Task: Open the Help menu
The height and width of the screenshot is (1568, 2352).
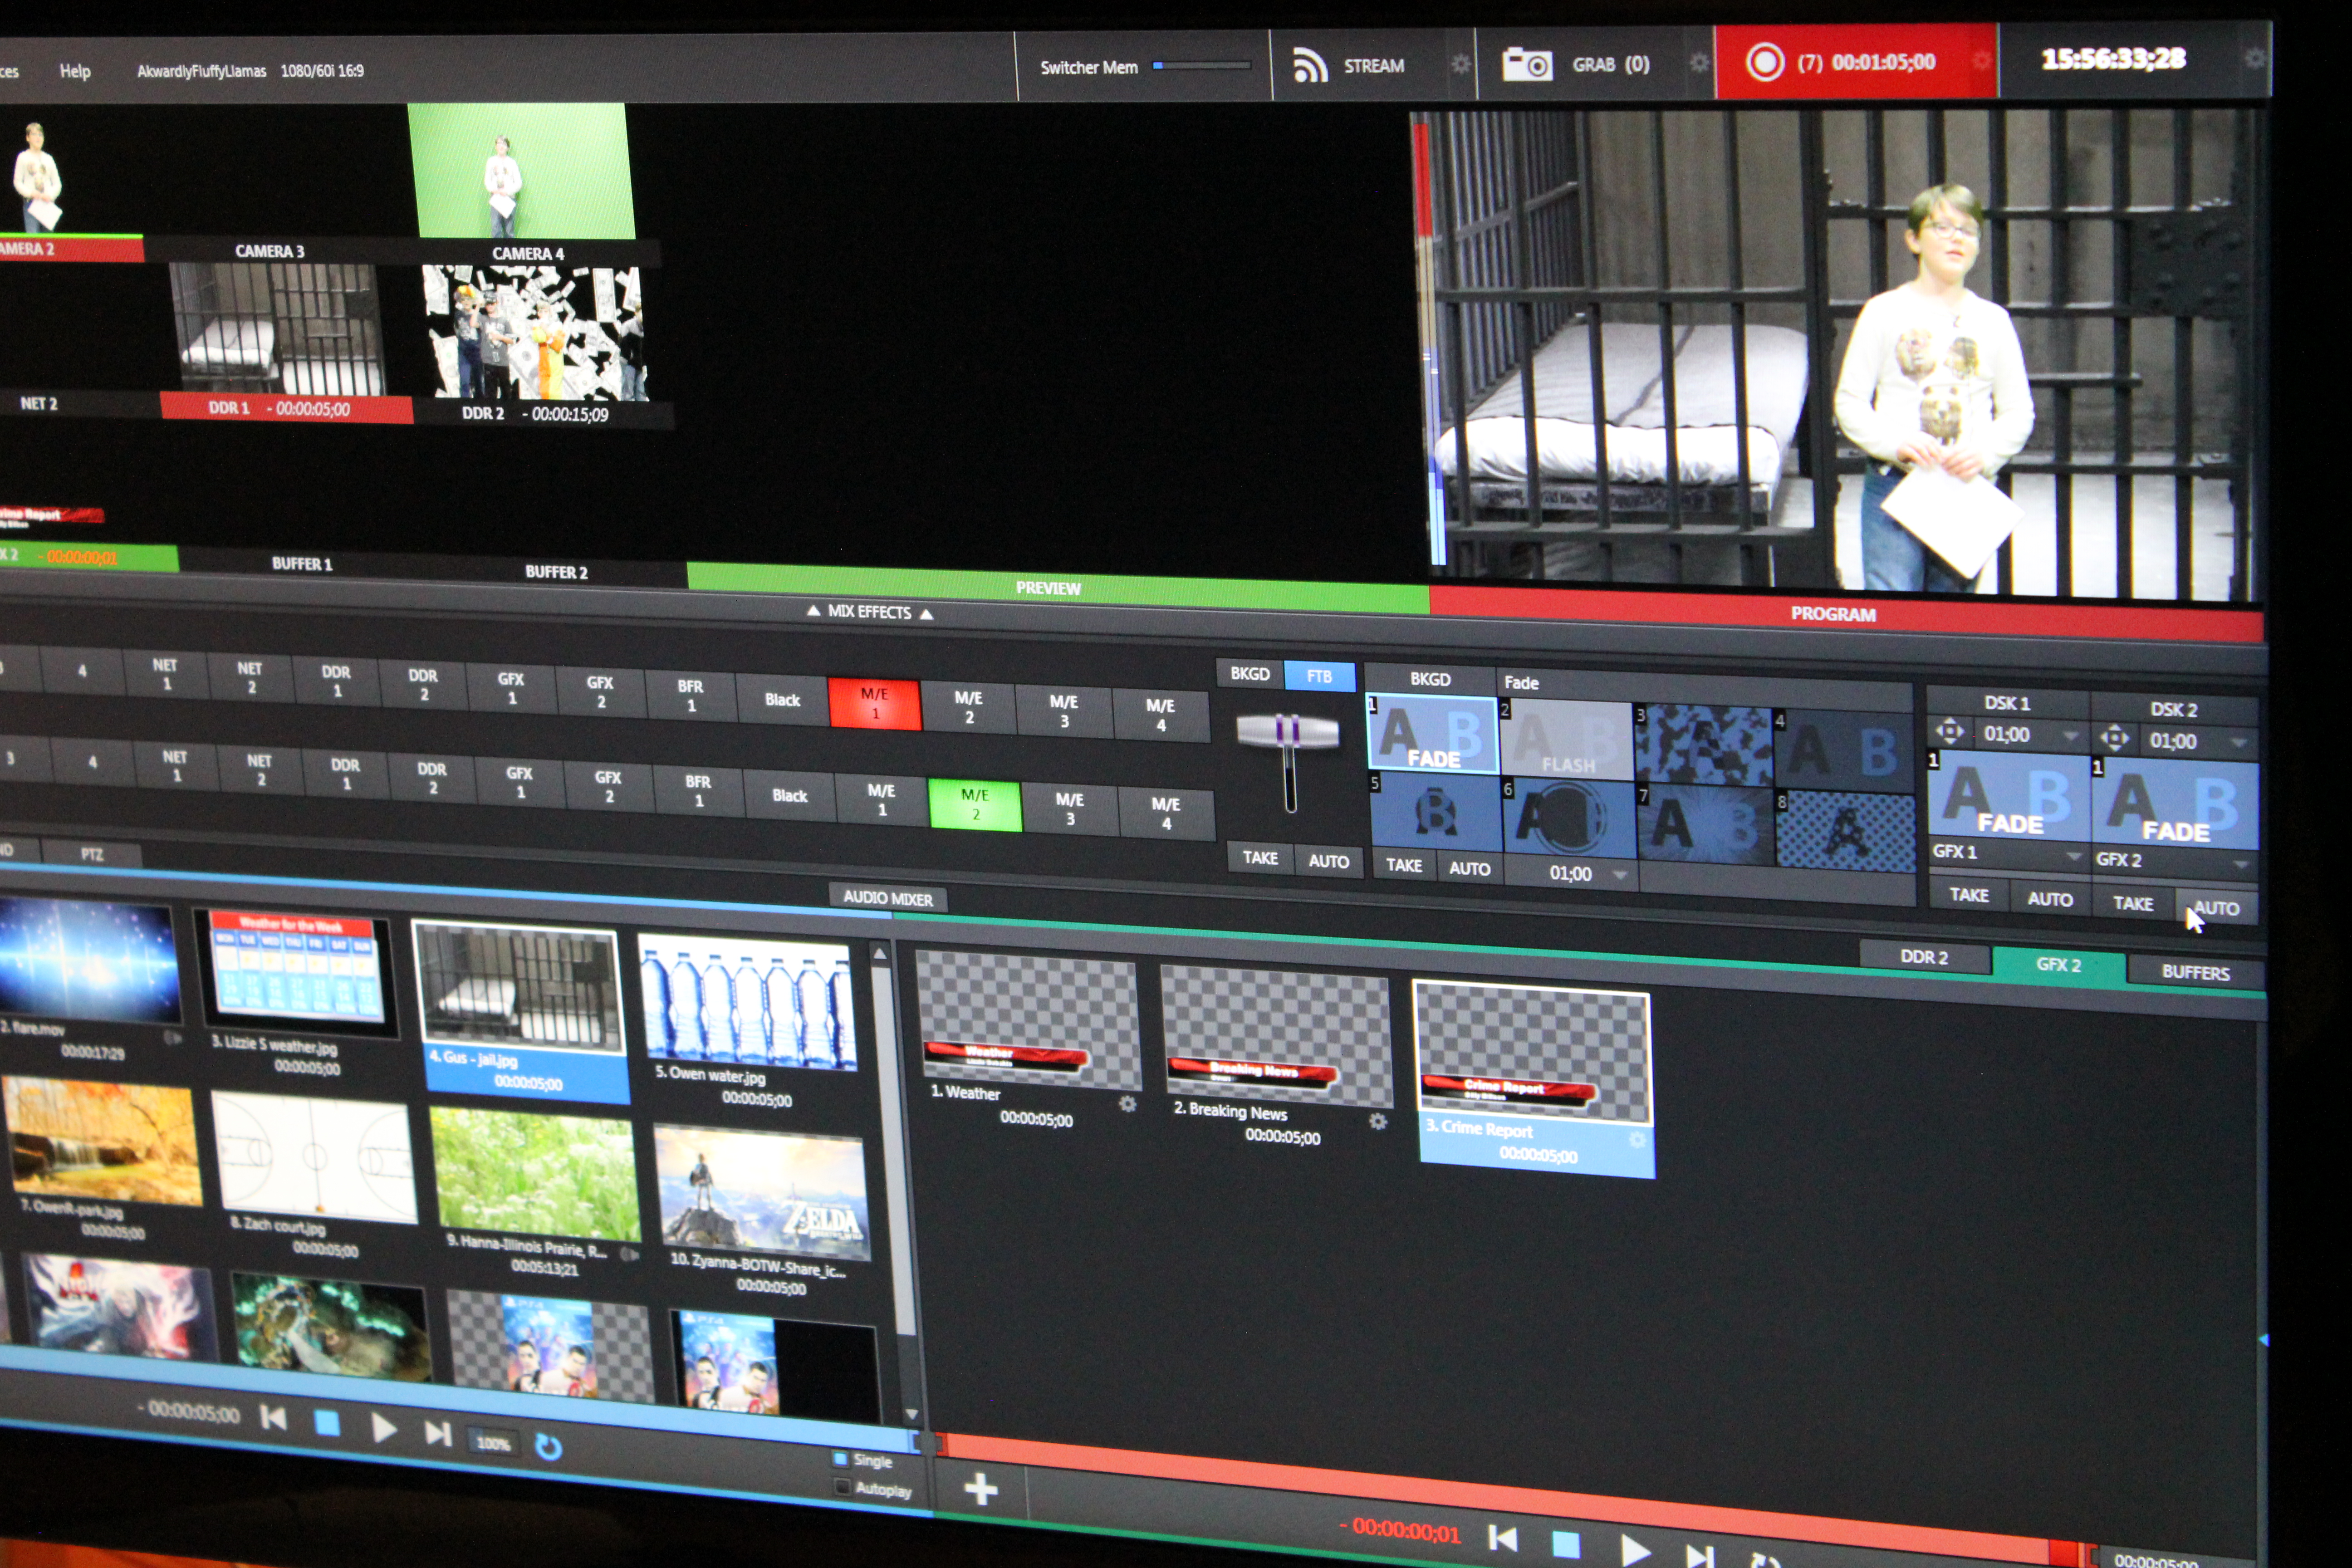Action: pos(75,71)
